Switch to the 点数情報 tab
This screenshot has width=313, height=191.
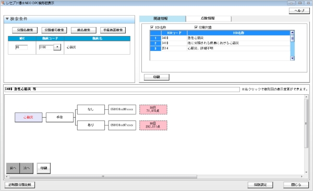pos(208,19)
